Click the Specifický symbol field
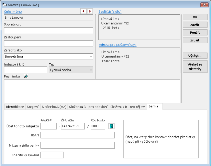Image resolution: width=211 pixels, height=166 pixels. (x=52, y=155)
